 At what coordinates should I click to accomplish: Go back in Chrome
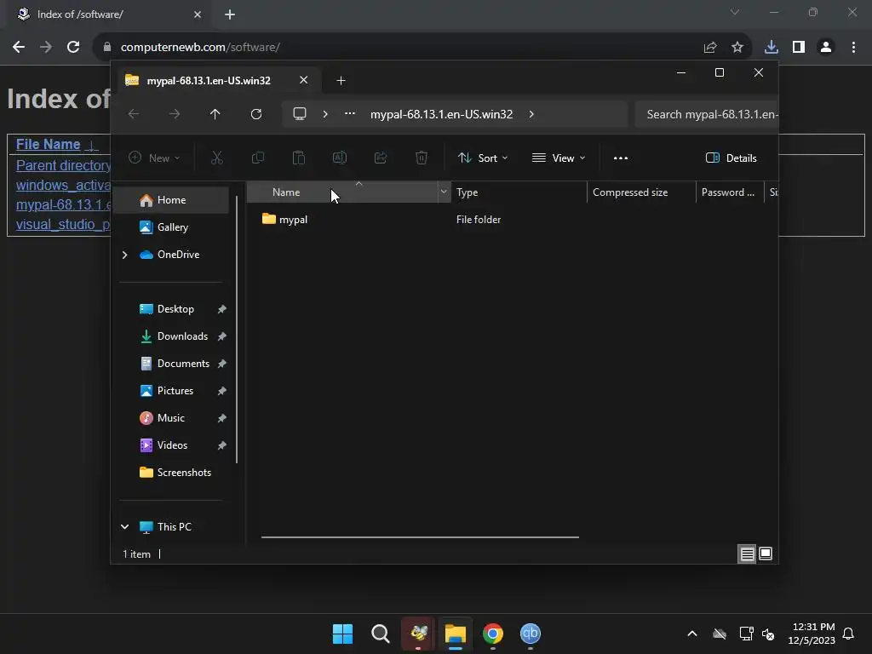coord(19,48)
